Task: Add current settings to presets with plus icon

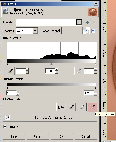Action: tap(87, 22)
